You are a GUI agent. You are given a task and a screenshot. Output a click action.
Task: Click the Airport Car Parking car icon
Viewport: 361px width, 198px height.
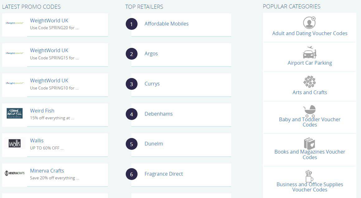(309, 53)
